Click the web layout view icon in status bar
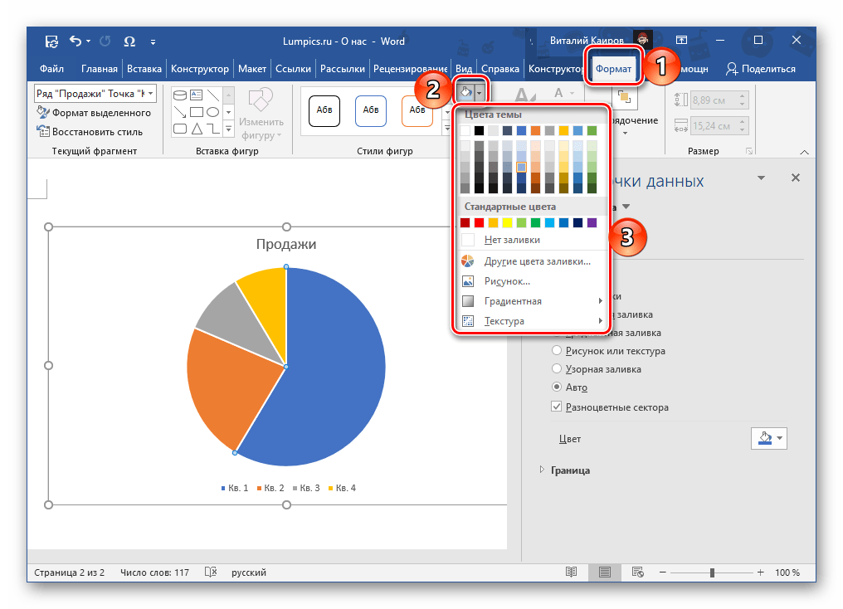Image resolution: width=843 pixels, height=609 pixels. click(x=637, y=572)
